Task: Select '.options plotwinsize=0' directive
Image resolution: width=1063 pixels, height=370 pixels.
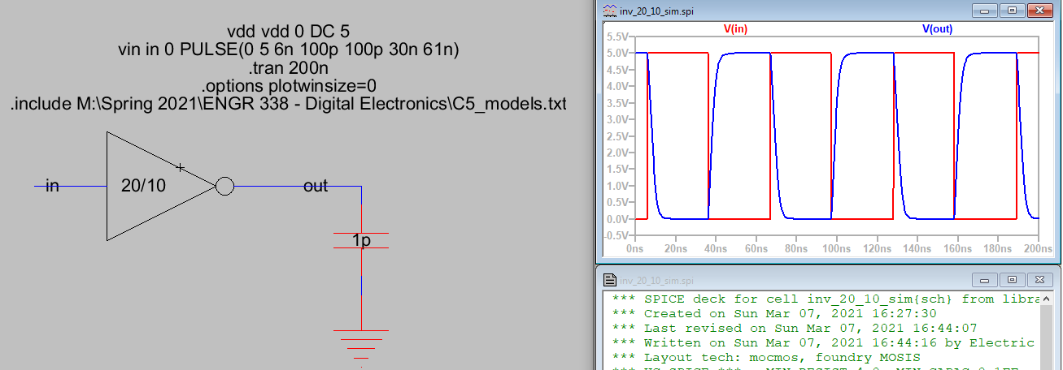Action: pos(289,85)
